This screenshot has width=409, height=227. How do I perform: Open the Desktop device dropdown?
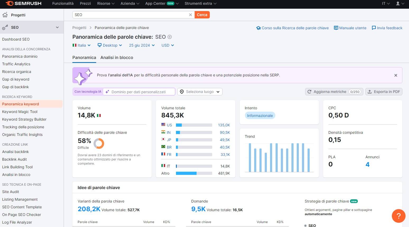click(x=110, y=45)
